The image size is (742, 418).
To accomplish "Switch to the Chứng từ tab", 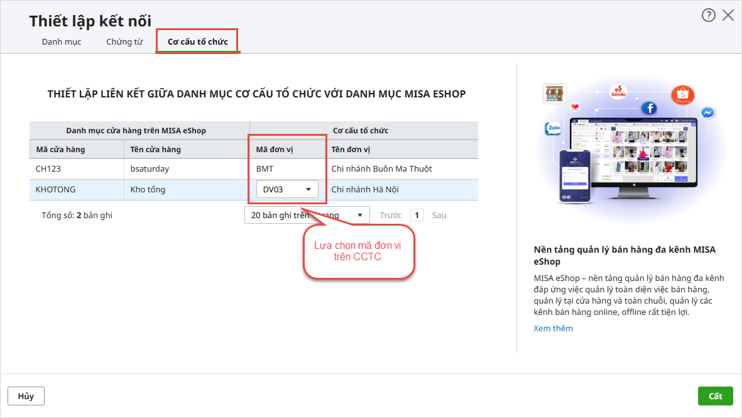I will [124, 42].
